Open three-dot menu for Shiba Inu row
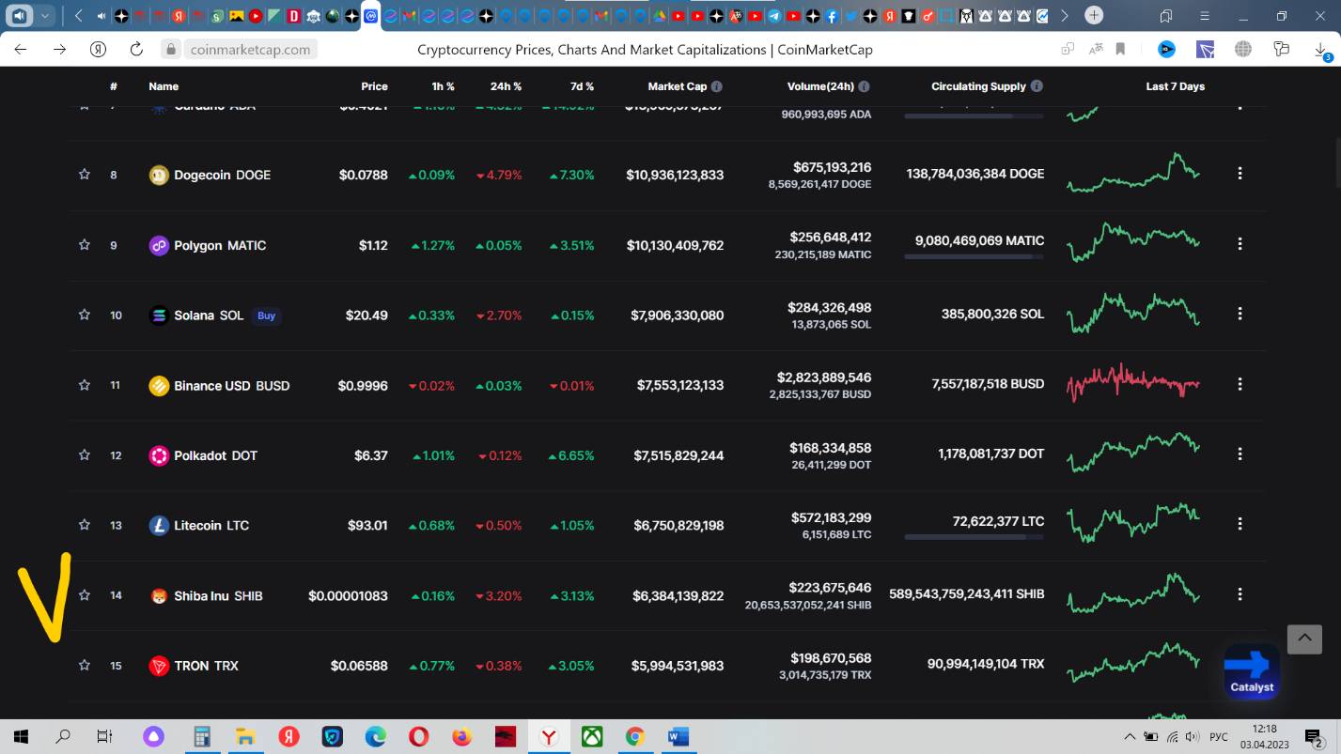1341x754 pixels. coord(1240,594)
